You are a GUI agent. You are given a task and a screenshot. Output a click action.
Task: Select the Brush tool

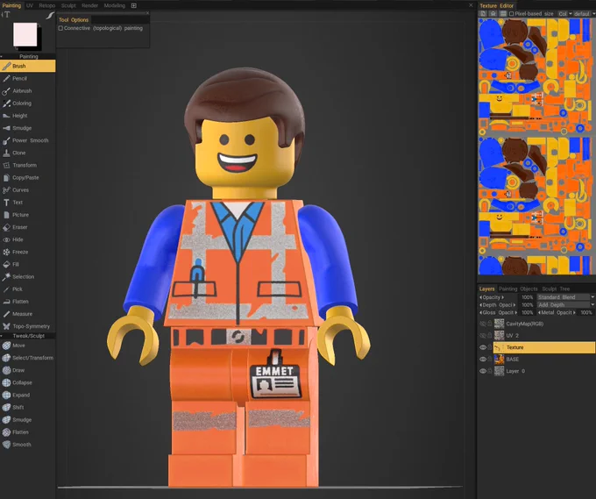click(x=27, y=66)
